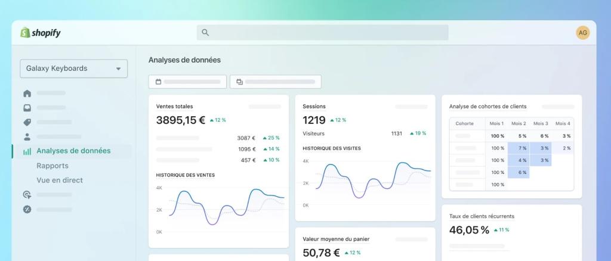Click the compare icon in second filter

tap(240, 82)
